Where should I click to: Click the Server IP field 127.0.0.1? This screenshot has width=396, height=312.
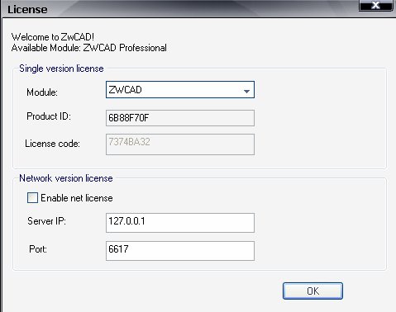pyautogui.click(x=180, y=223)
